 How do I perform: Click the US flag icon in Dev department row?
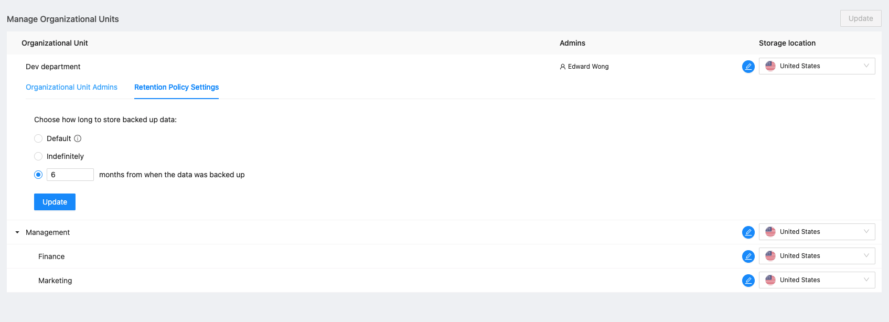(770, 66)
